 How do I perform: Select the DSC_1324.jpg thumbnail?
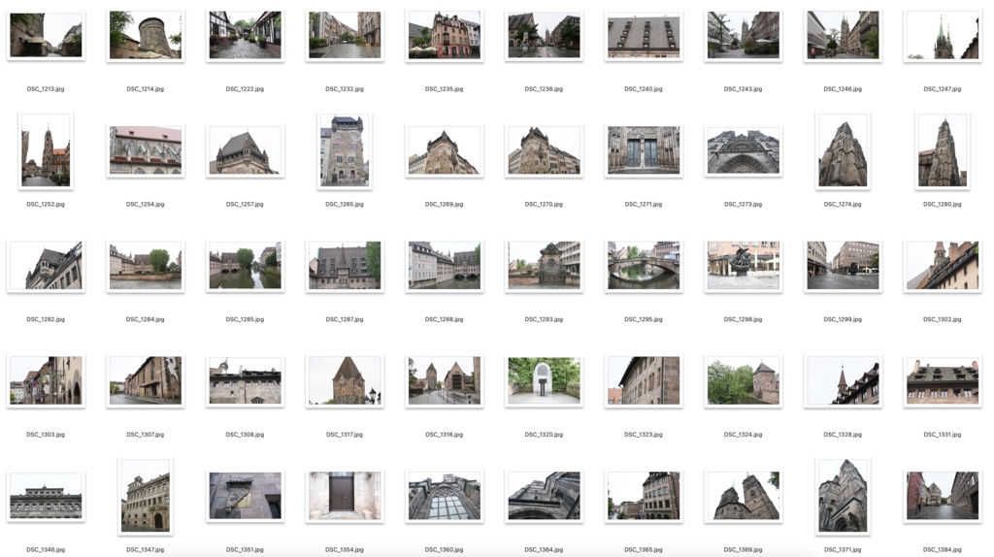point(743,380)
